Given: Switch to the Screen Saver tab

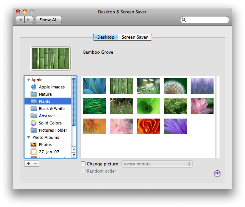Looking at the screenshot, I should click(135, 37).
